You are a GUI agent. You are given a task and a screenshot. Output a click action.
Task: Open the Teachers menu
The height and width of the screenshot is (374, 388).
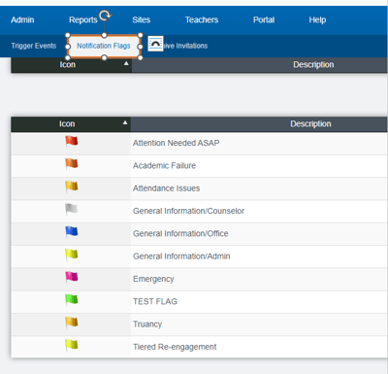coord(202,20)
